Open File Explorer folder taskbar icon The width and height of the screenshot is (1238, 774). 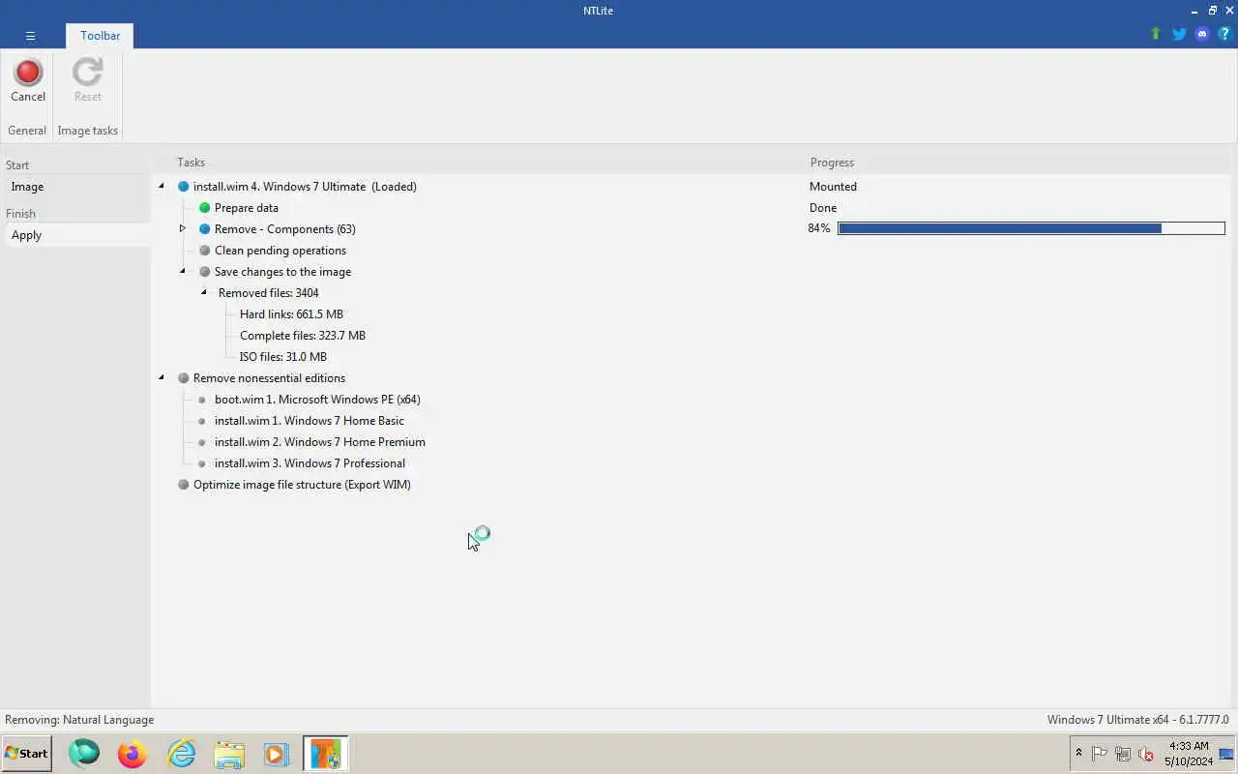[x=229, y=754]
